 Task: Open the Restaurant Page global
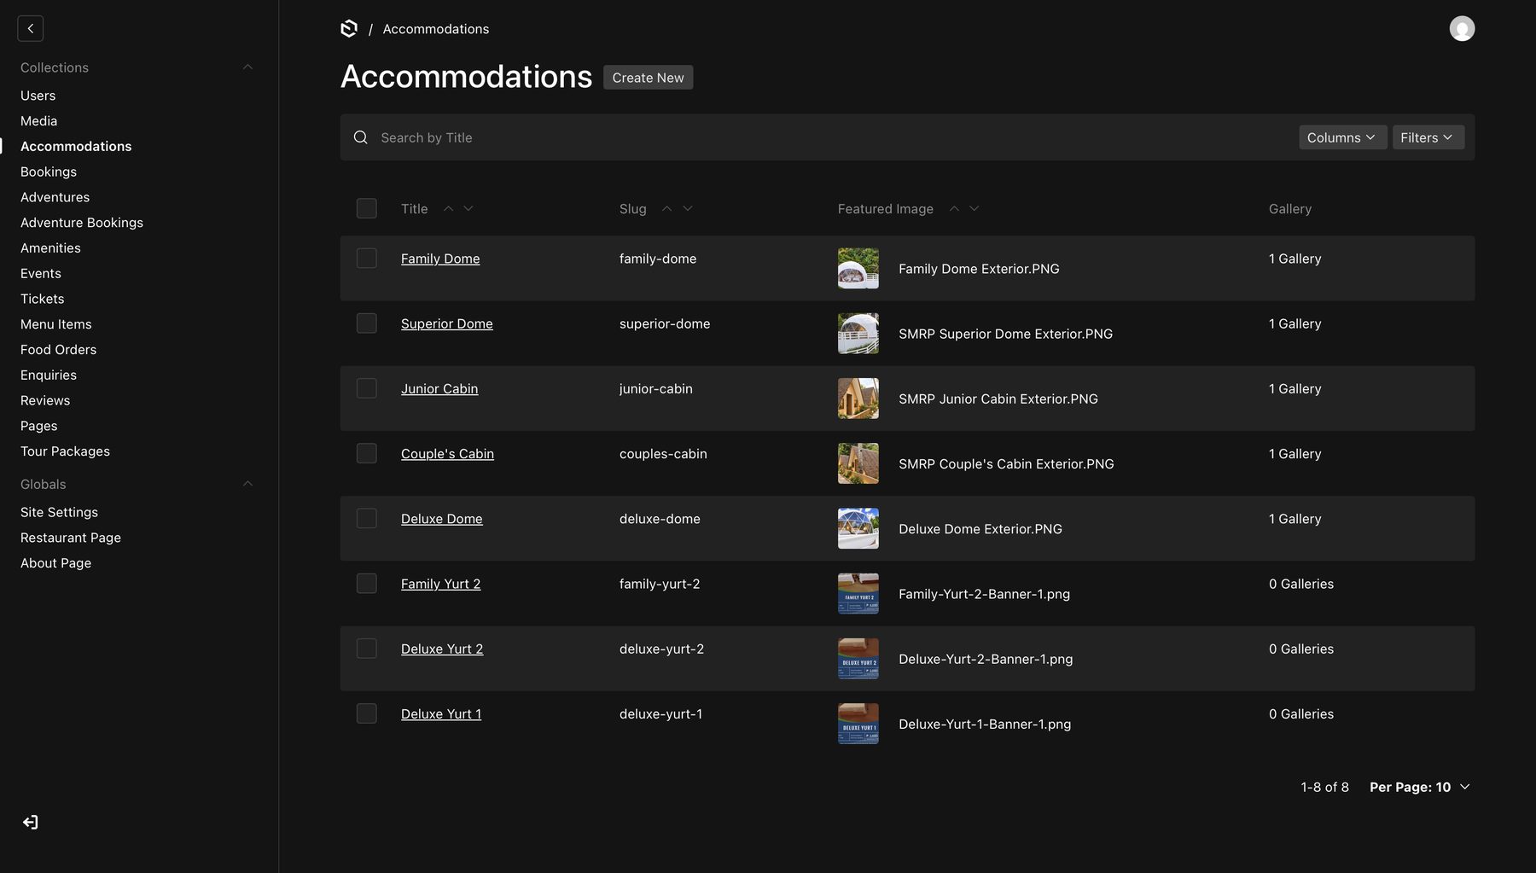tap(71, 538)
